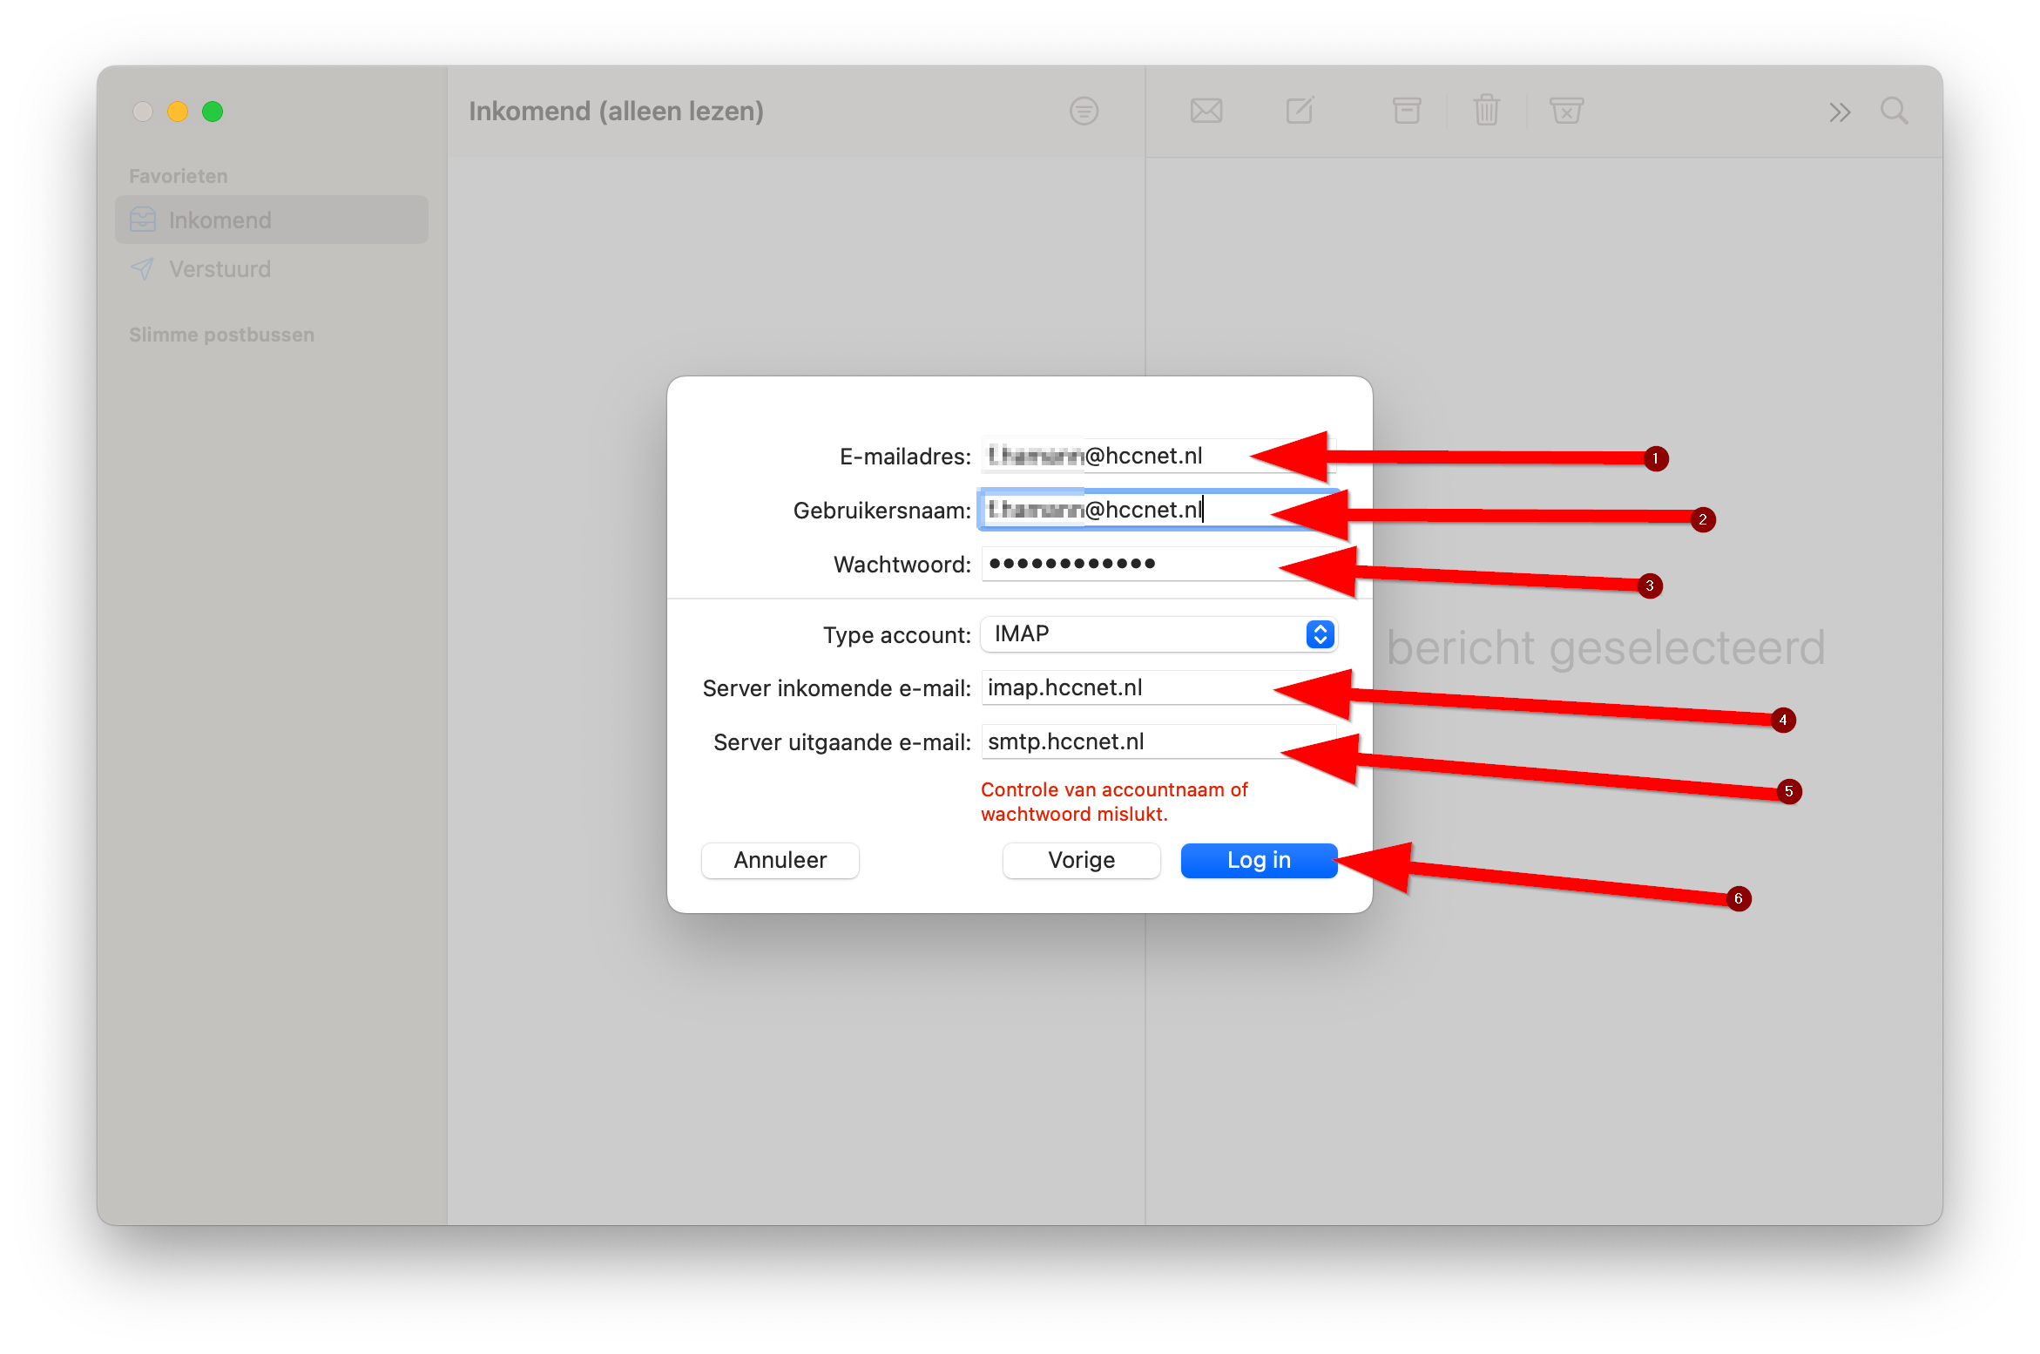Open the Inkomend mailbox
This screenshot has height=1354, width=2040.
(x=220, y=220)
